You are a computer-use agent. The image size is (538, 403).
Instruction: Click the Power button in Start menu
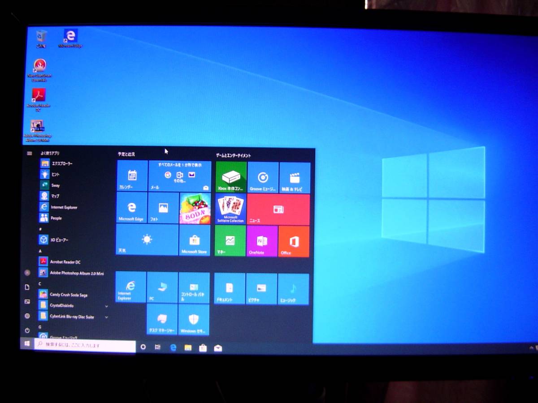(27, 330)
